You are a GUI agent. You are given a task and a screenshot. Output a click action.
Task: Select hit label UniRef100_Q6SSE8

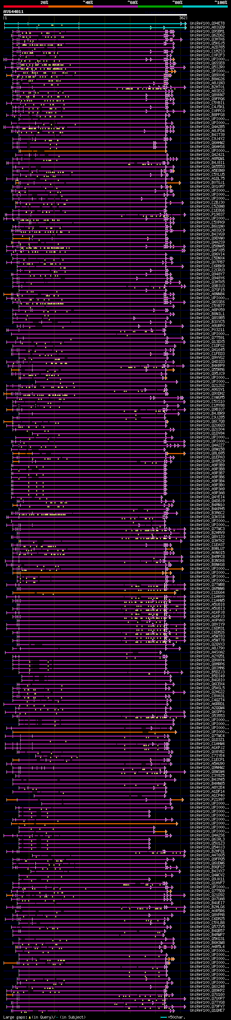(207, 63)
